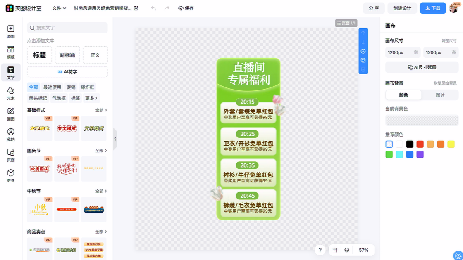Select the 颜色 background mode
463x260 pixels.
tap(403, 95)
